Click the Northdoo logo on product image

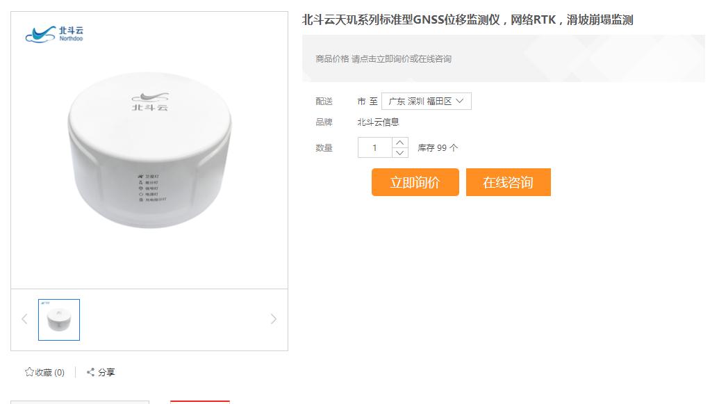[54, 34]
